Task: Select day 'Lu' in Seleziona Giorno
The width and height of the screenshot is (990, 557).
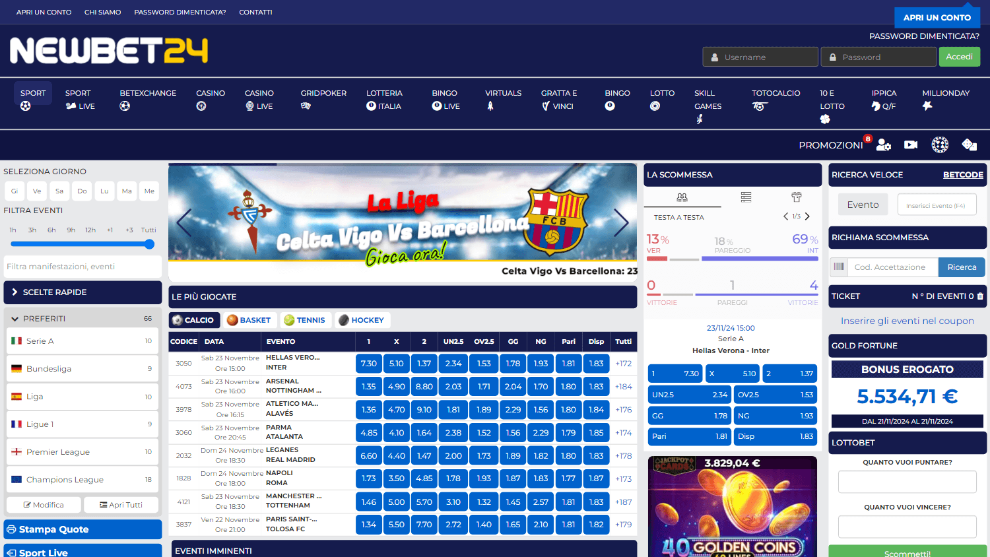Action: coord(104,191)
